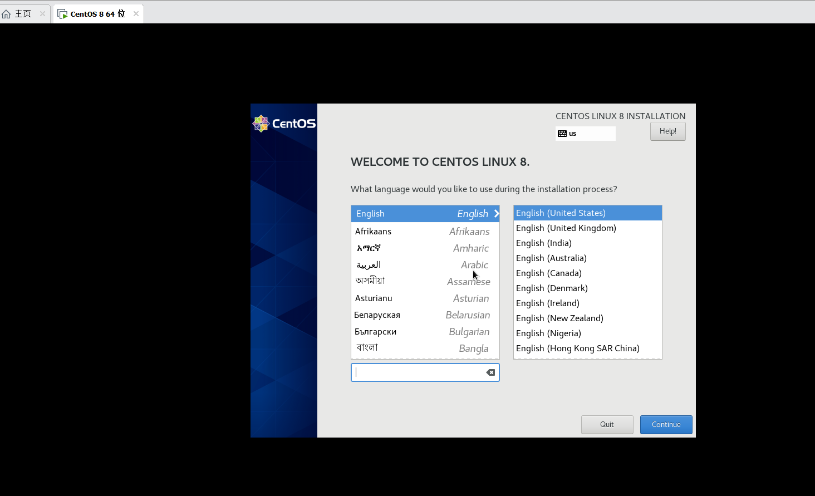Open the Help! button
This screenshot has width=815, height=496.
click(x=667, y=131)
